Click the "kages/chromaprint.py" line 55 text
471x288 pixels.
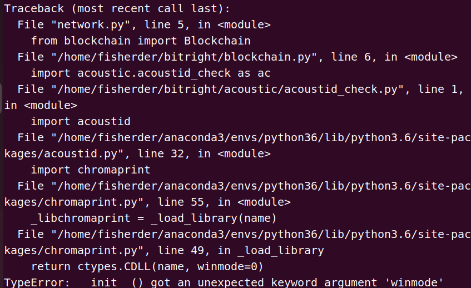pyautogui.click(x=147, y=202)
